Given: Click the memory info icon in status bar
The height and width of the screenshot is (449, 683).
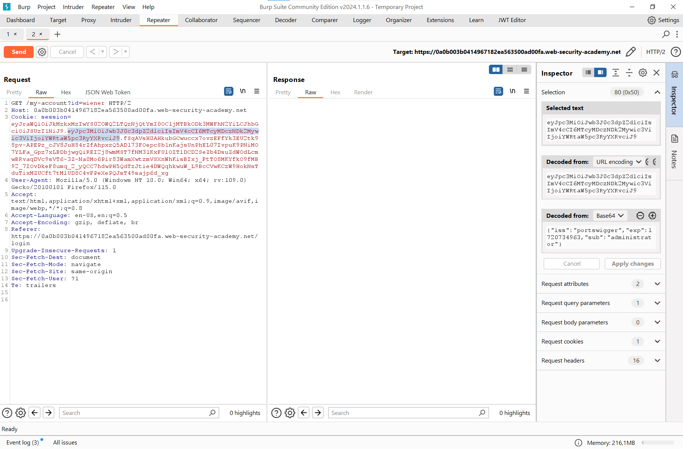Looking at the screenshot, I should coord(578,443).
